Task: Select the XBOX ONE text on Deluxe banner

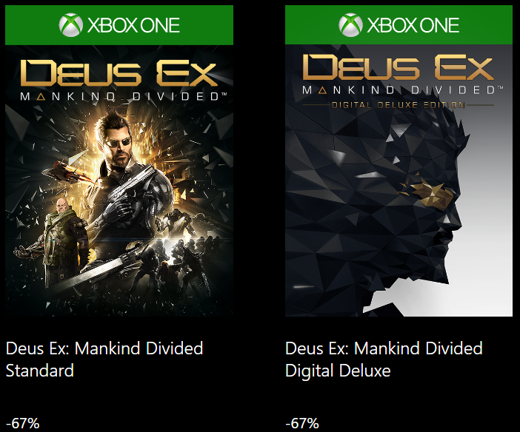Action: [x=413, y=25]
